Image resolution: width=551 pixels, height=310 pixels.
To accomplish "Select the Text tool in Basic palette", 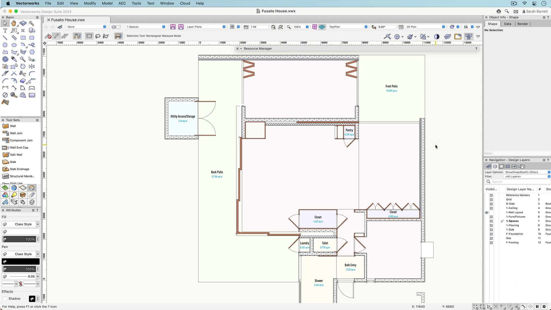I will (x=5, y=31).
